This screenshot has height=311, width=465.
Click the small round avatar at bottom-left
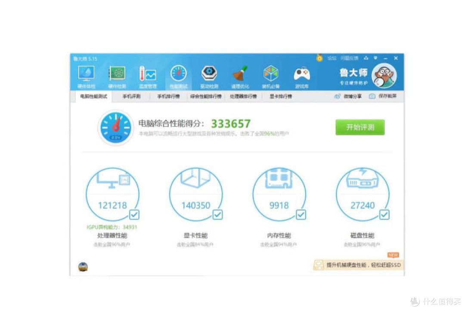point(83,267)
